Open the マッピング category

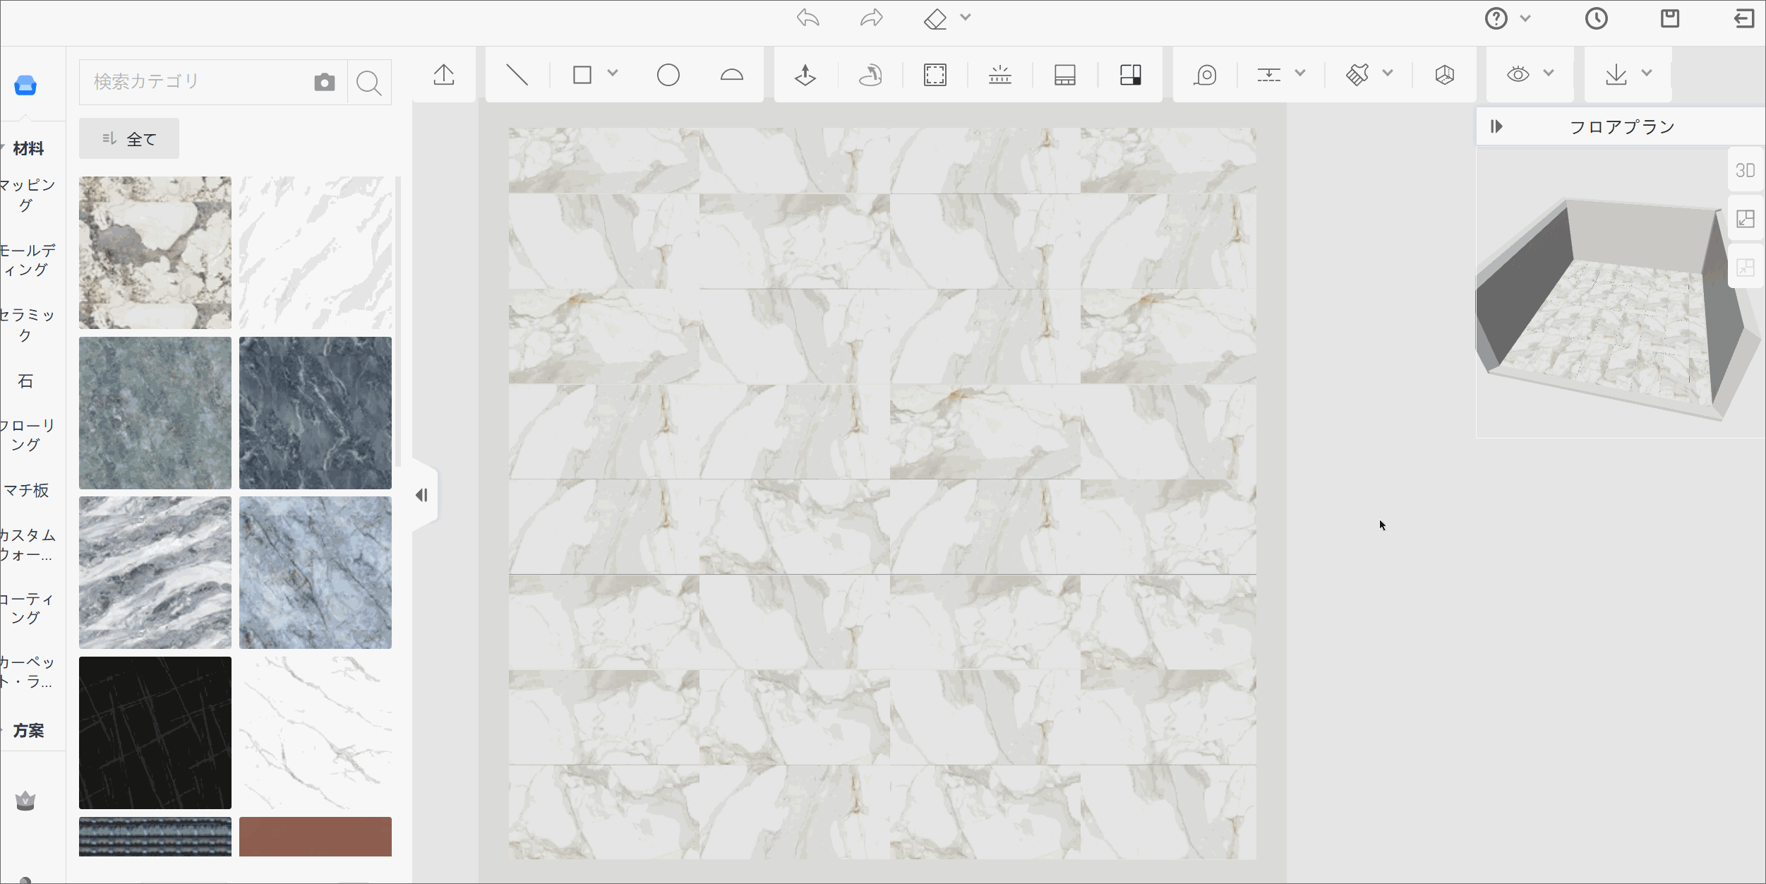(26, 195)
